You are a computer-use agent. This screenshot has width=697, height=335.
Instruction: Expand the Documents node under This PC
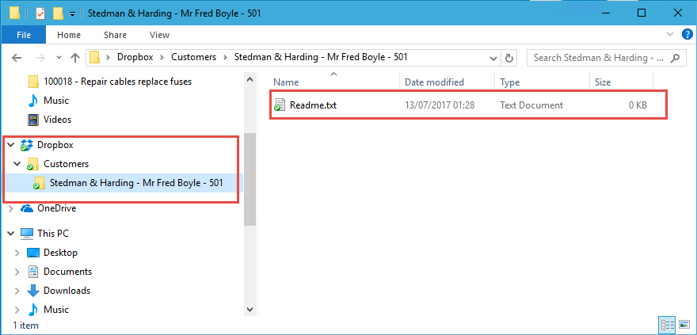tap(16, 272)
